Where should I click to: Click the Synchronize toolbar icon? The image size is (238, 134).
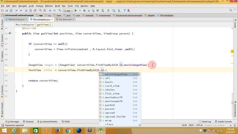[11, 10]
